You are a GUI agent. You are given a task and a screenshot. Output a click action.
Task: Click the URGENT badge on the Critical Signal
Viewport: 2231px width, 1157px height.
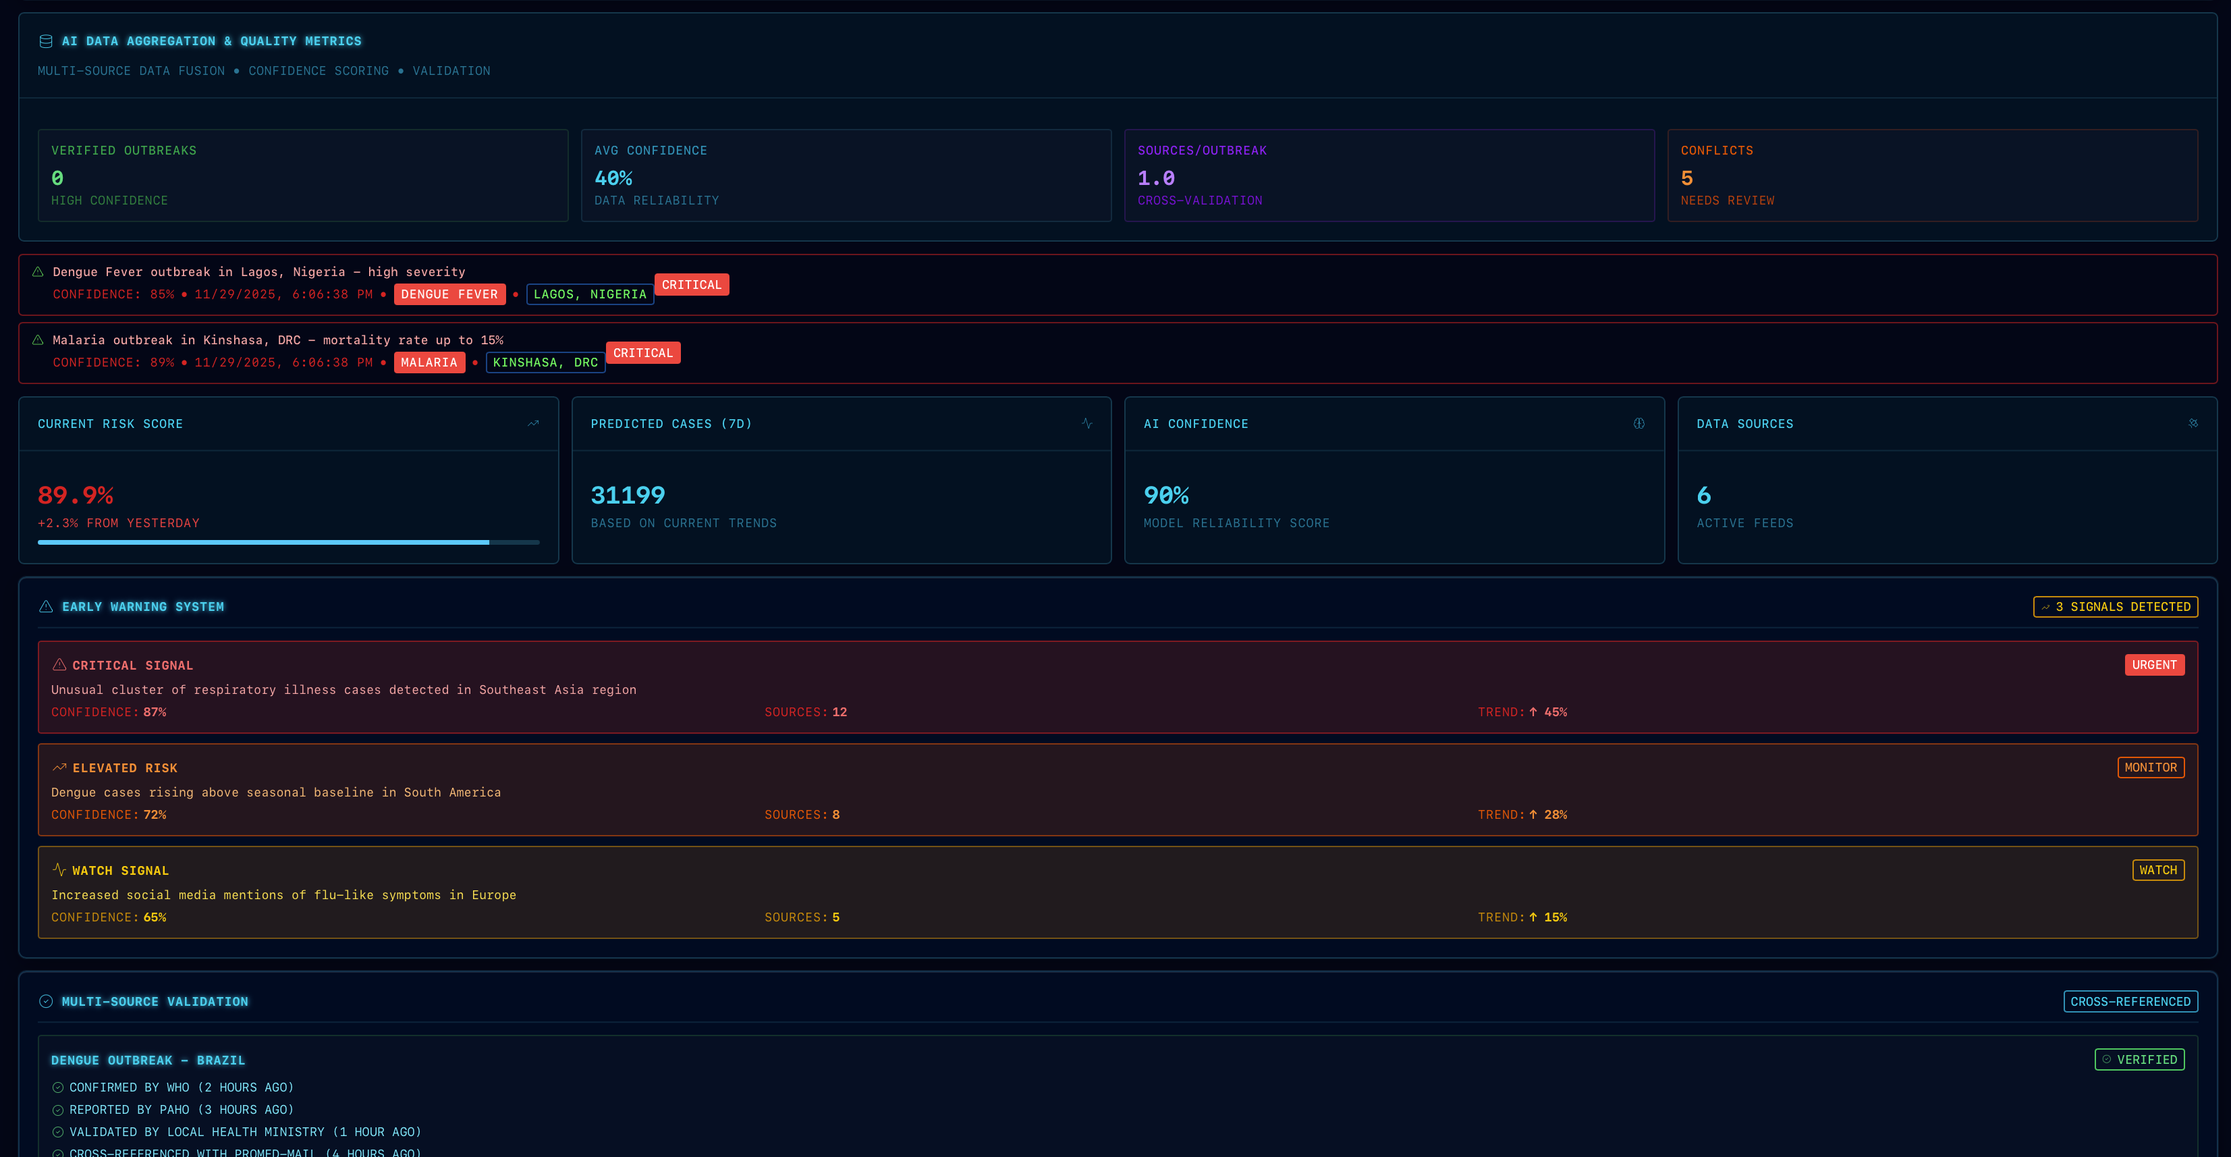[x=2155, y=664]
